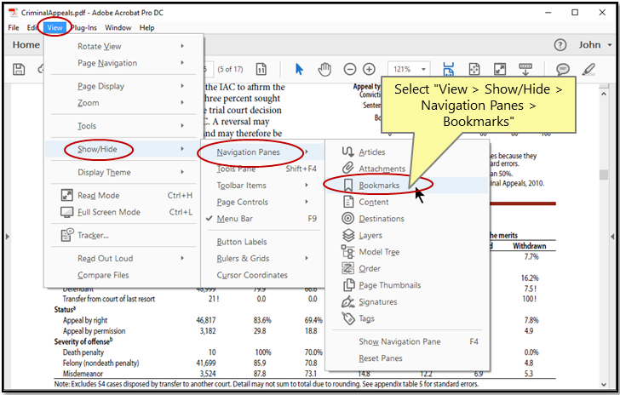
Task: Open the Plug-Ins menu
Action: tap(83, 28)
